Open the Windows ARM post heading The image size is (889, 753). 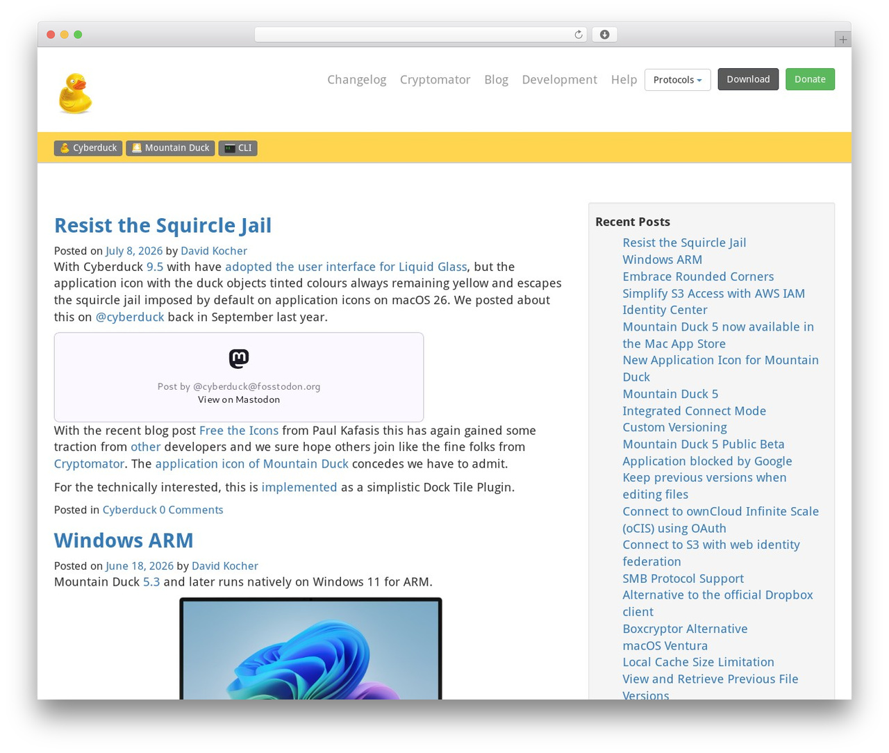124,540
